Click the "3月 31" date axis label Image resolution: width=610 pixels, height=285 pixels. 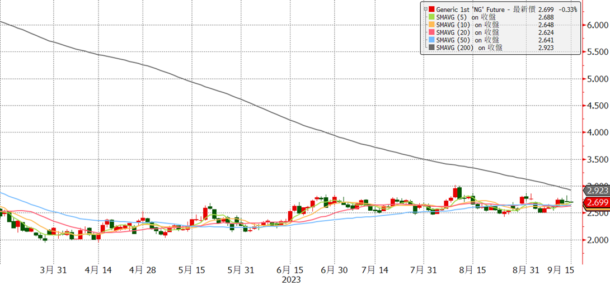[53, 270]
